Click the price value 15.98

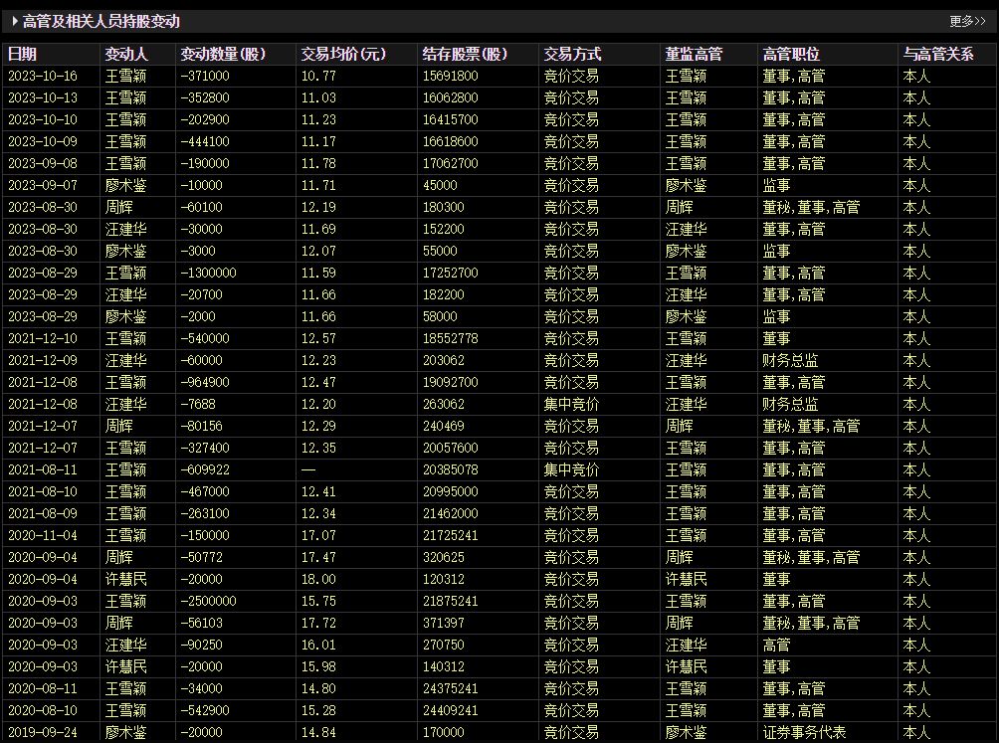318,666
